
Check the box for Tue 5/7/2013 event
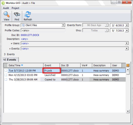pyautogui.click(x=6, y=71)
